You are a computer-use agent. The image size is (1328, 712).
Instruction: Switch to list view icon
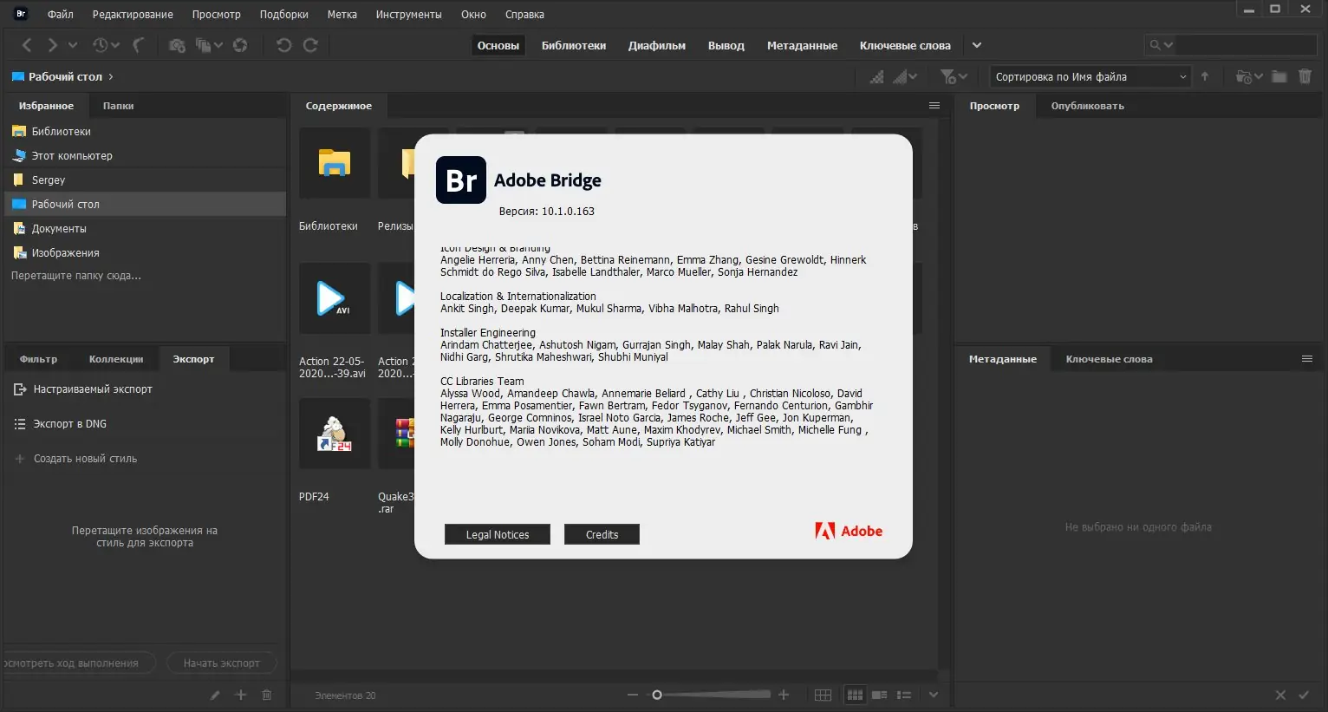coord(904,695)
